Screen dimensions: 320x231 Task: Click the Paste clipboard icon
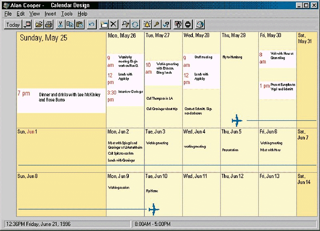pos(80,25)
